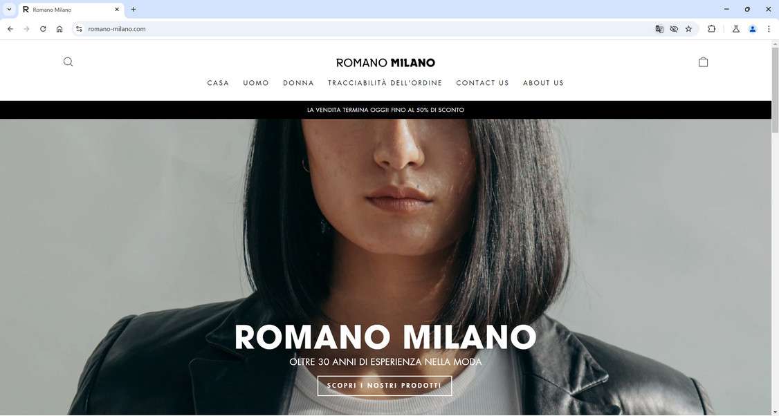This screenshot has height=416, width=779.
Task: Open a new tab with plus button
Action: click(x=133, y=10)
